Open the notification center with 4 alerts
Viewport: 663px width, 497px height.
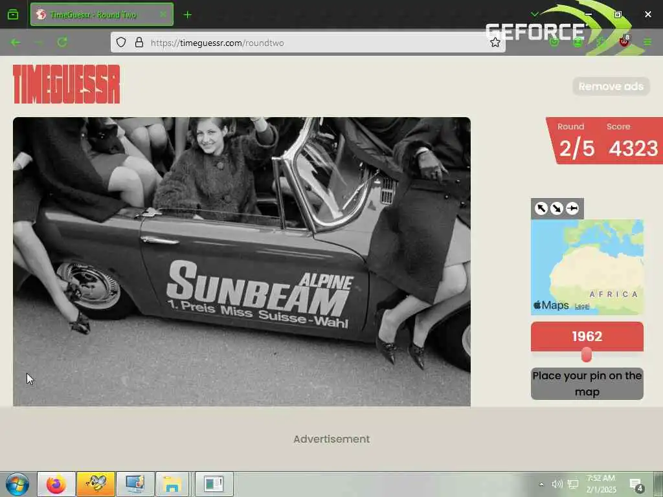636,485
